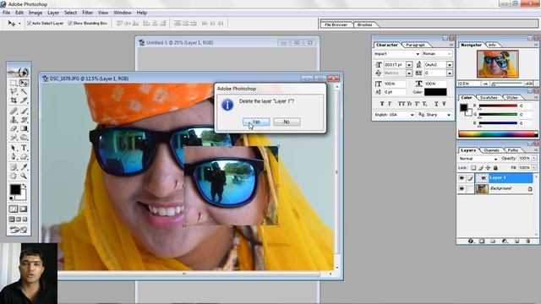Select the Zoom magnifier tool

pyautogui.click(x=24, y=176)
